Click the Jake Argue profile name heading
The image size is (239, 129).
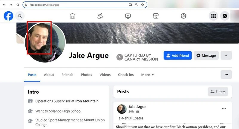[89, 55]
